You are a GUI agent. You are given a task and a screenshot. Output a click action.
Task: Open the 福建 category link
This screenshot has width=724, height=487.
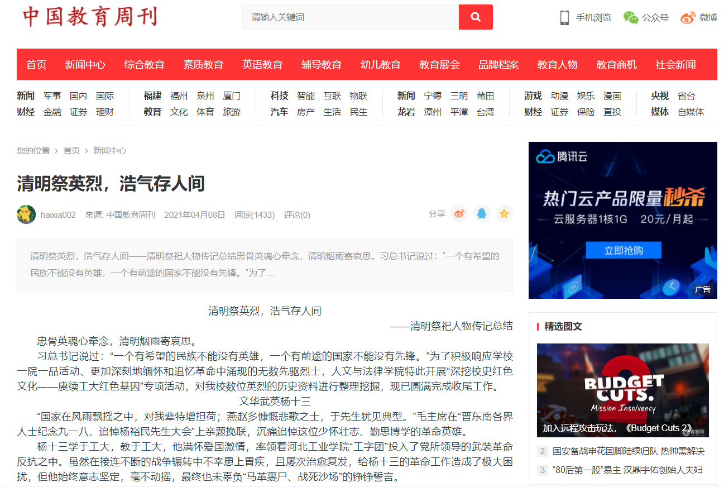pos(152,96)
